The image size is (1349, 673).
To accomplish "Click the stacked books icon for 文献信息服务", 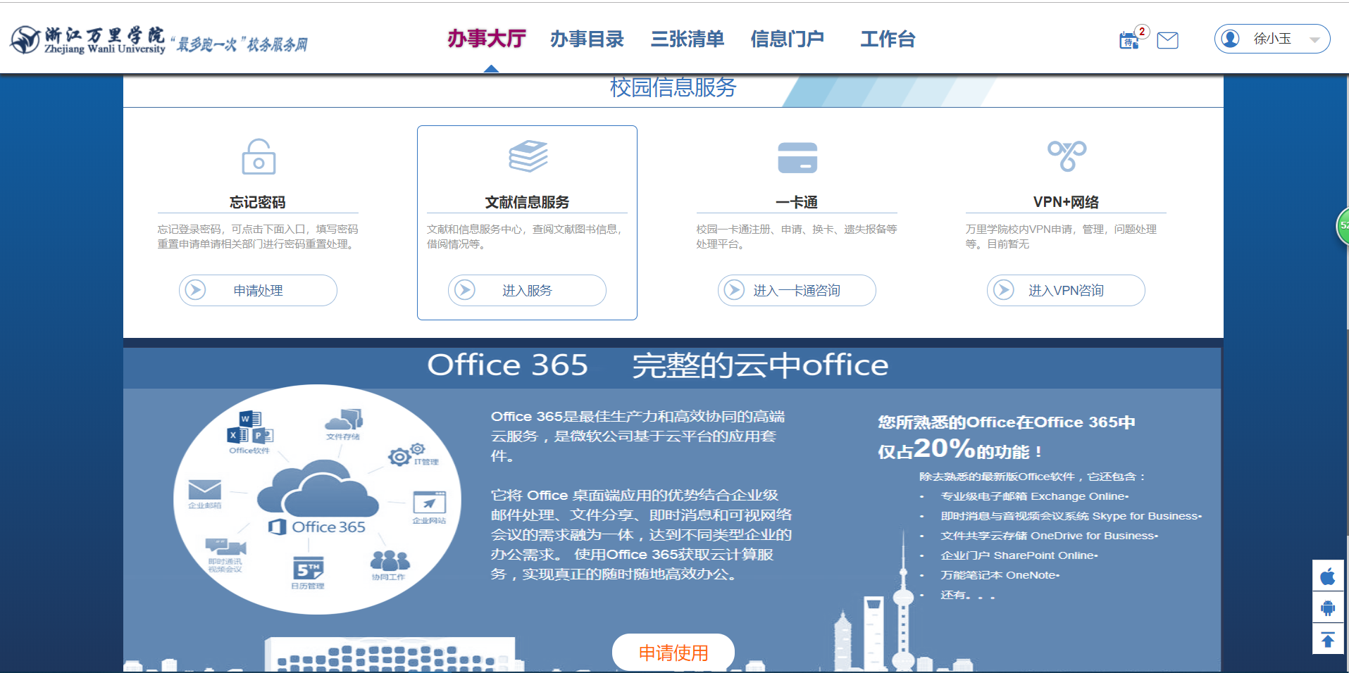I will coord(528,156).
